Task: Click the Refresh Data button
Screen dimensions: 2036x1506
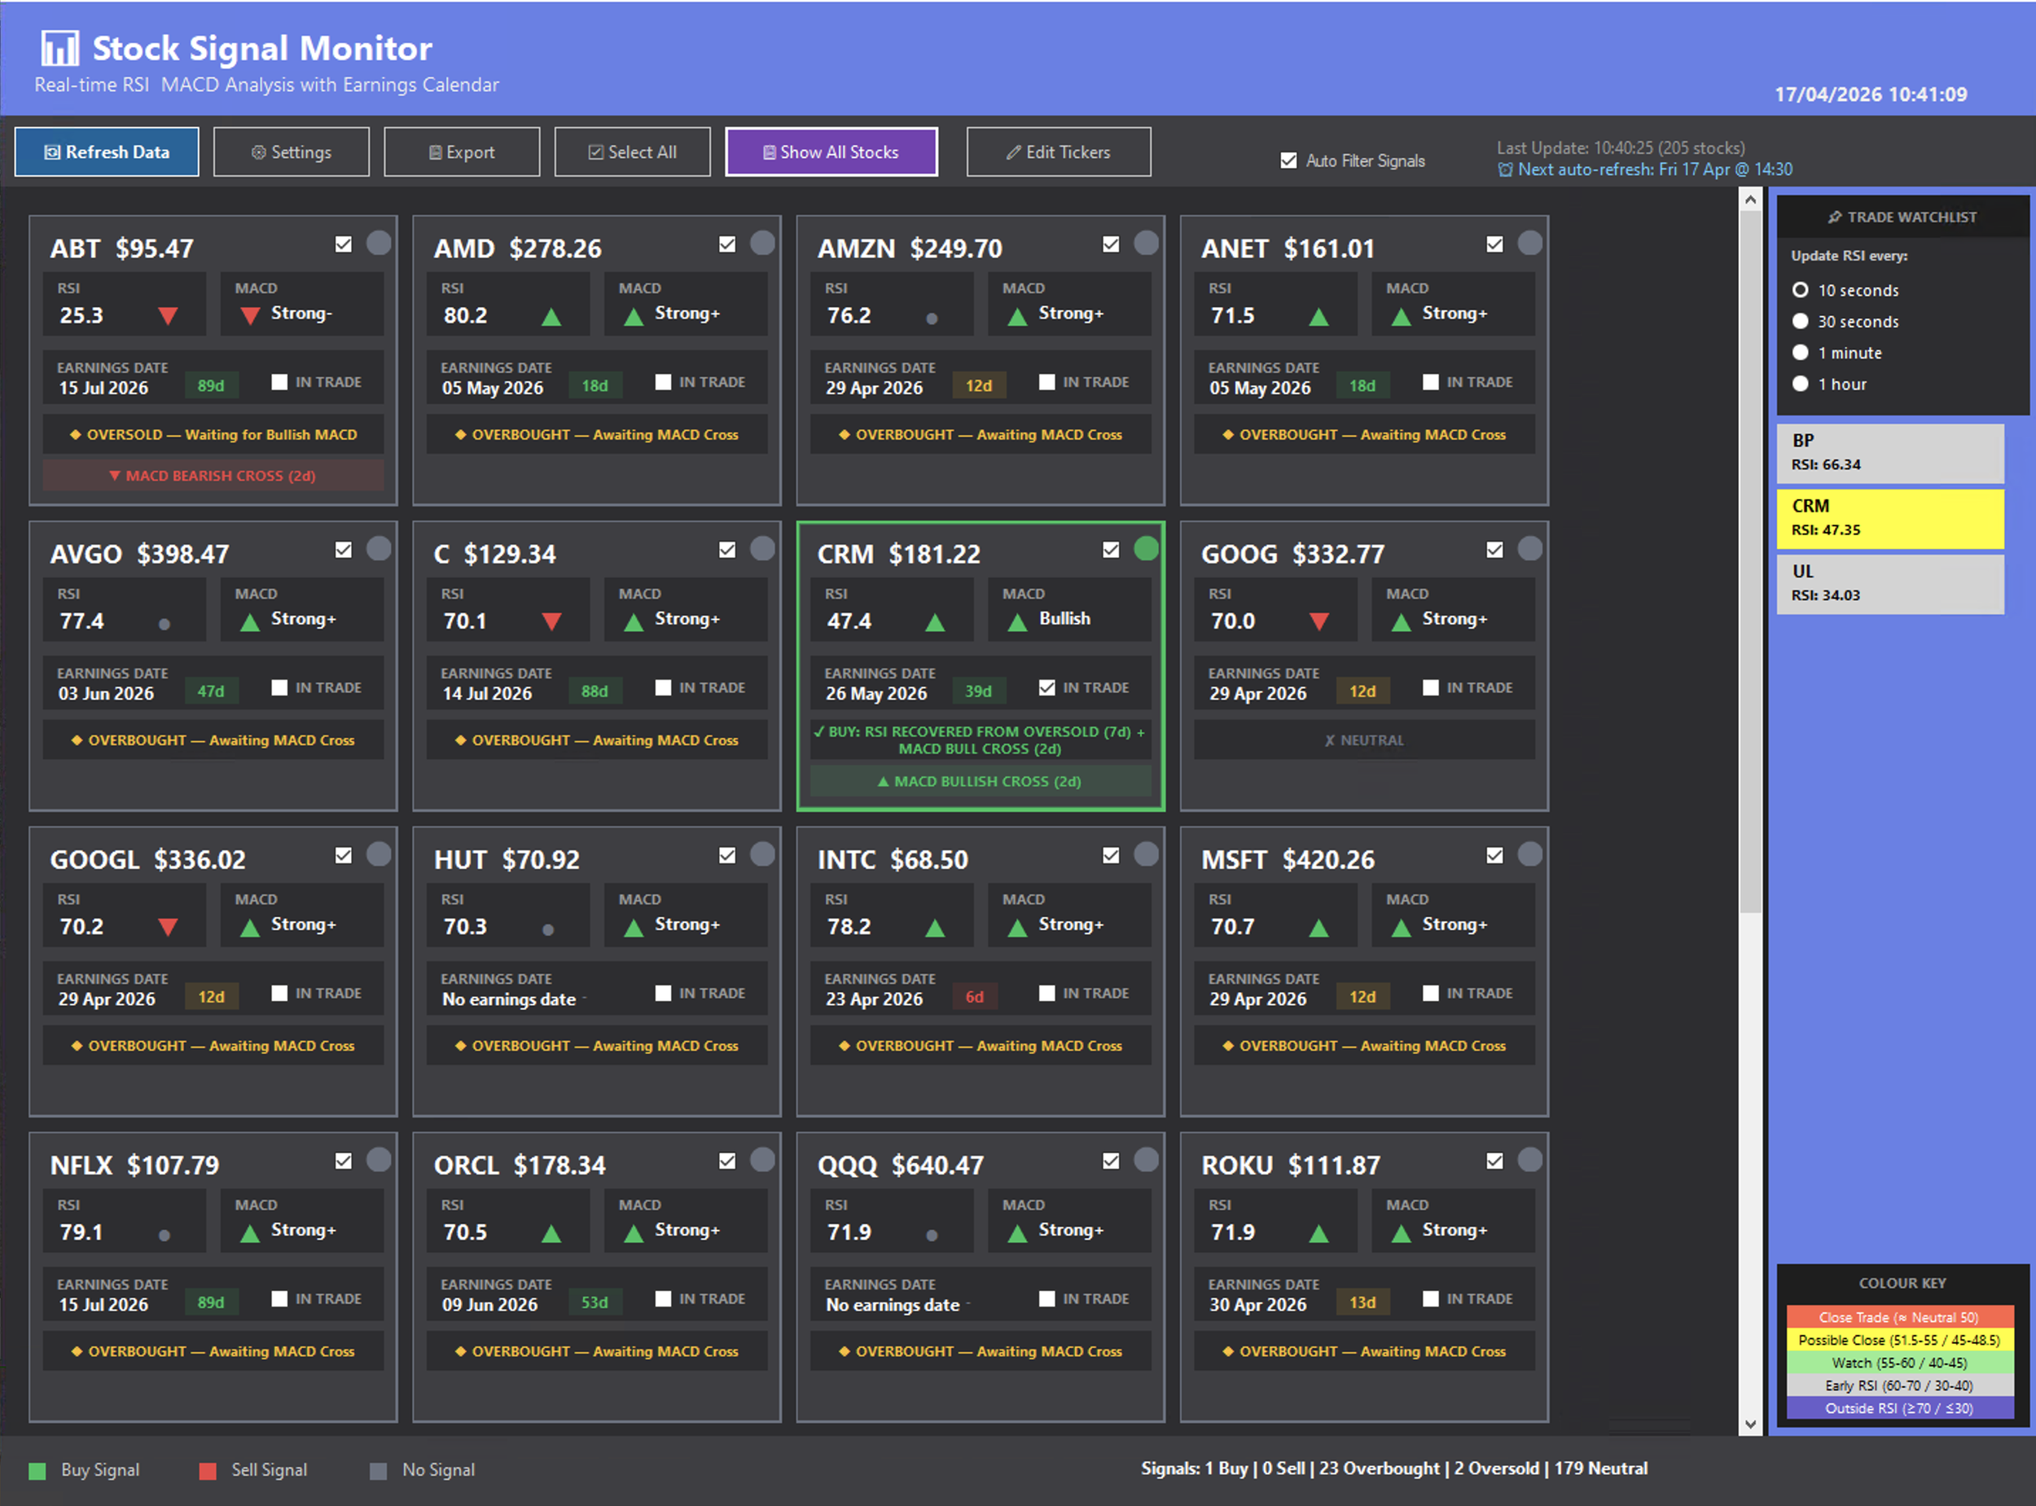Action: click(107, 151)
